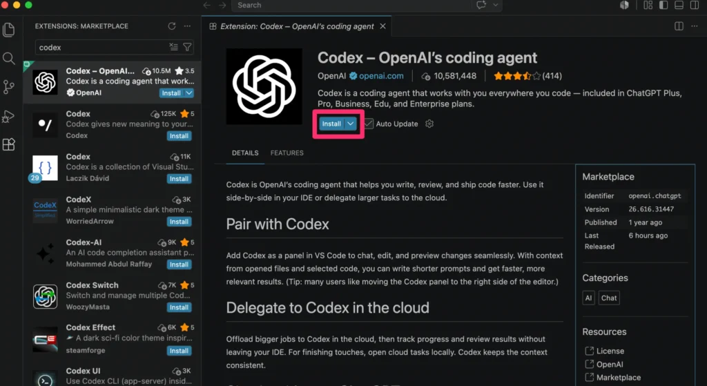Toggle the secondary side bar

coord(695,5)
